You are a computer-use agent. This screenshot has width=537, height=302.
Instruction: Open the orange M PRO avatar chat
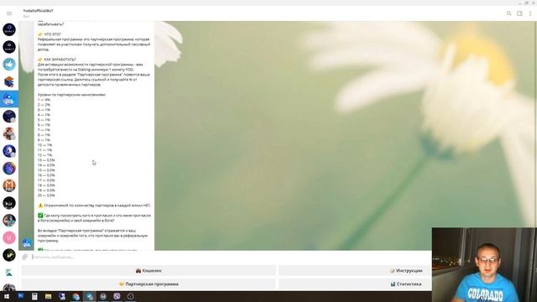[x=9, y=185]
